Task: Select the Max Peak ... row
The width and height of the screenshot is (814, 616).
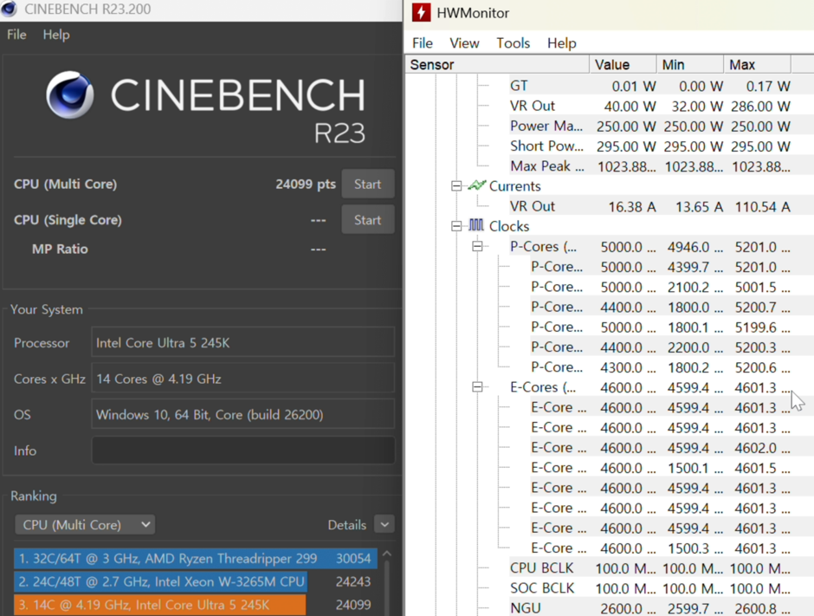Action: pos(650,166)
